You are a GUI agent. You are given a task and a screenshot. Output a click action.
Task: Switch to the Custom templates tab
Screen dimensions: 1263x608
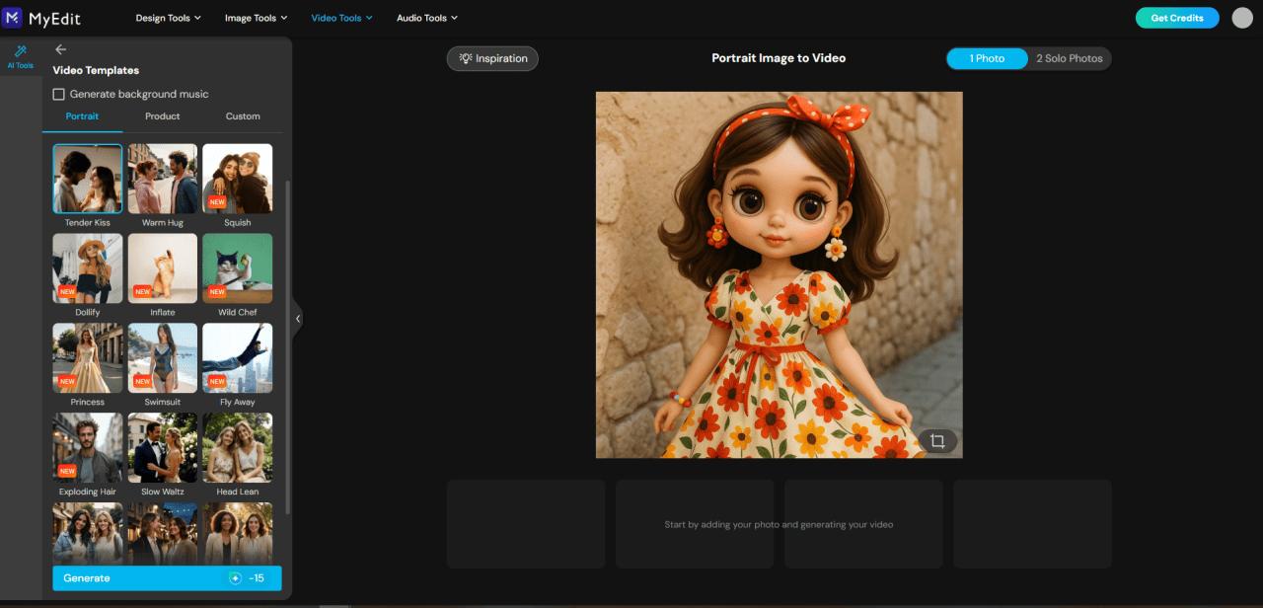(x=242, y=115)
